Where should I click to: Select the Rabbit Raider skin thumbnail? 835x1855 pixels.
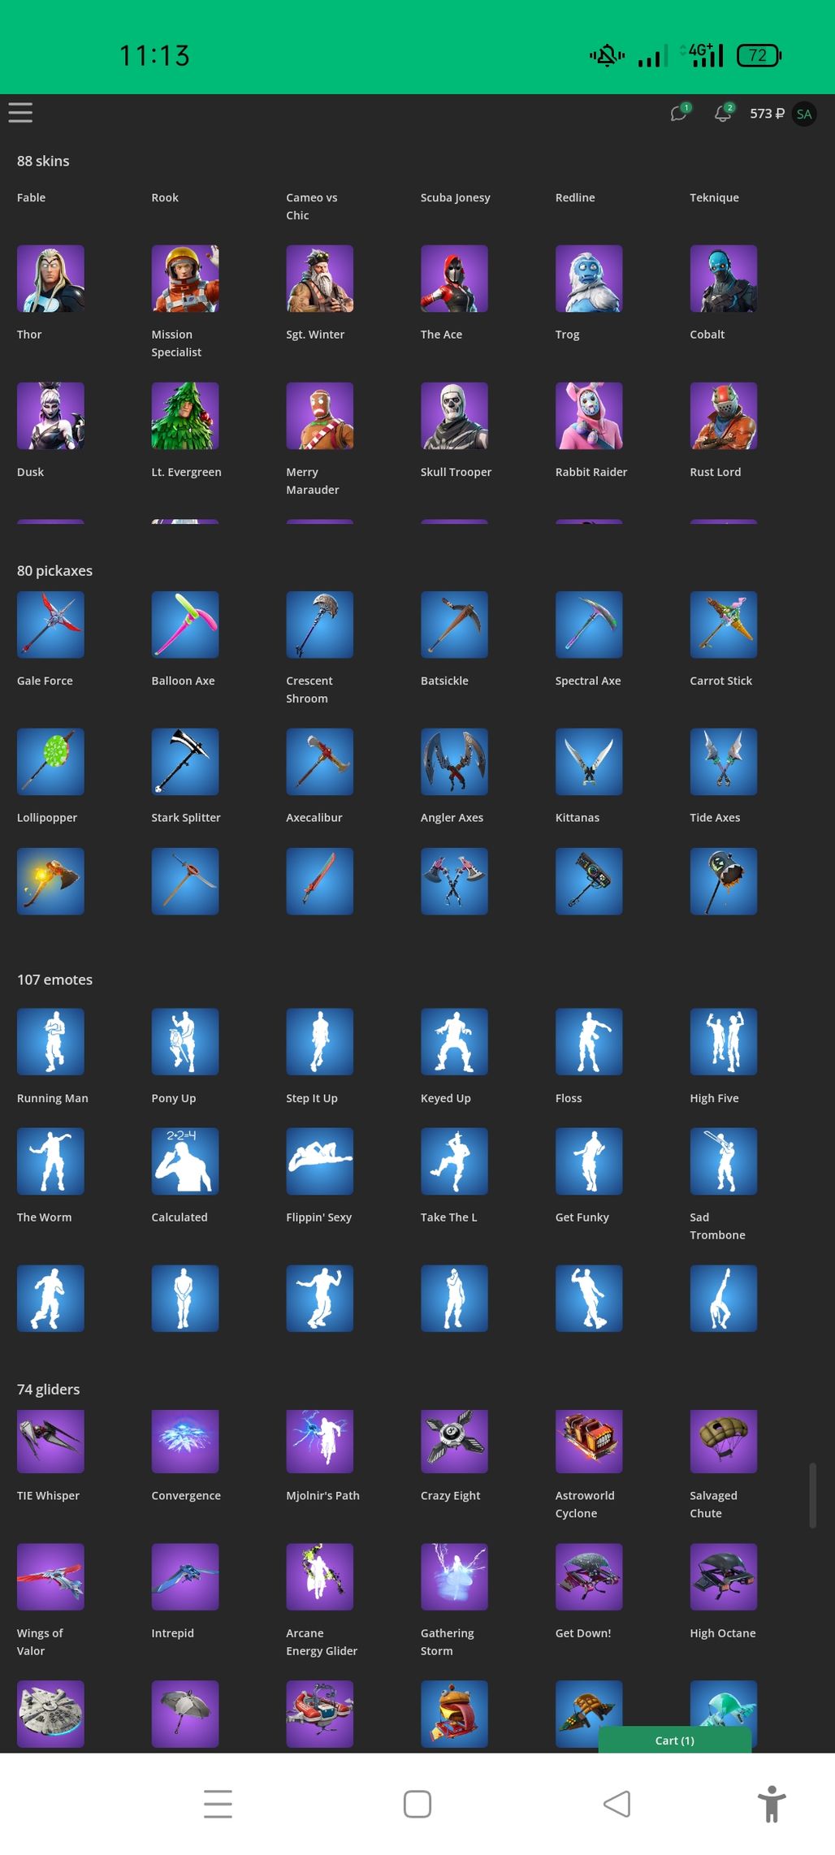pyautogui.click(x=589, y=416)
